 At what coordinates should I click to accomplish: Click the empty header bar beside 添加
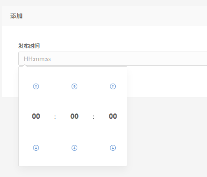tap(115, 16)
